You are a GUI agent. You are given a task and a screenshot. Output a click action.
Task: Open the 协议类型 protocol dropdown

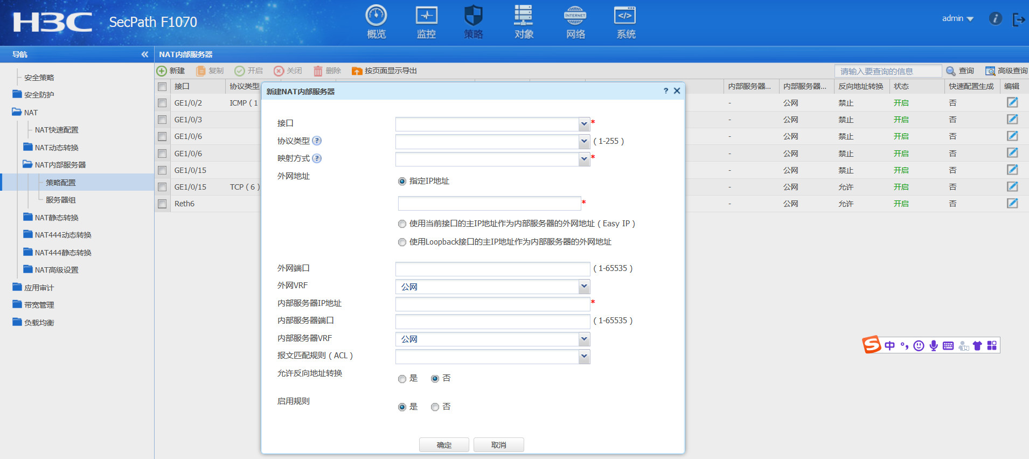coord(584,142)
